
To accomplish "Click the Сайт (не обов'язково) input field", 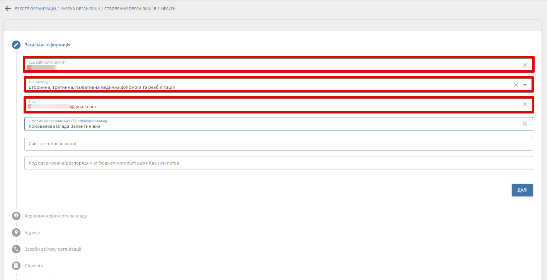I will click(278, 144).
